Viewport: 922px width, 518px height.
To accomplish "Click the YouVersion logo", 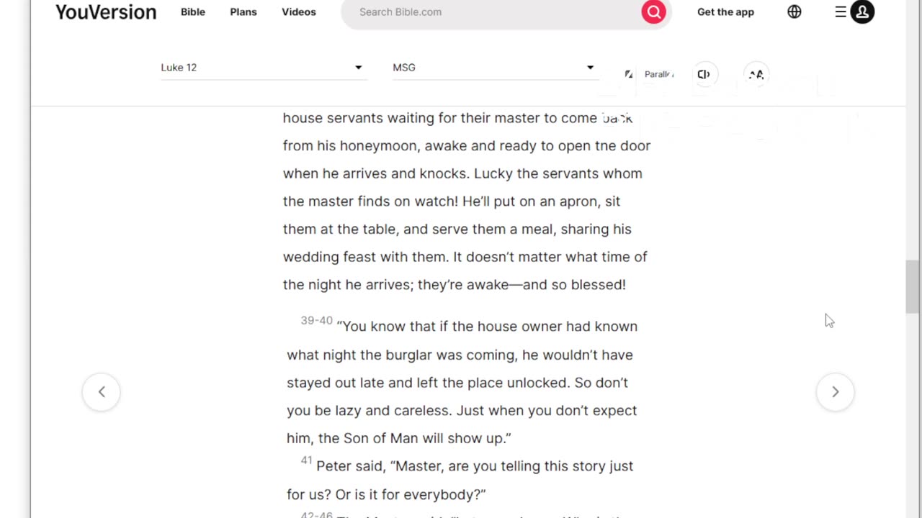I will (x=106, y=12).
